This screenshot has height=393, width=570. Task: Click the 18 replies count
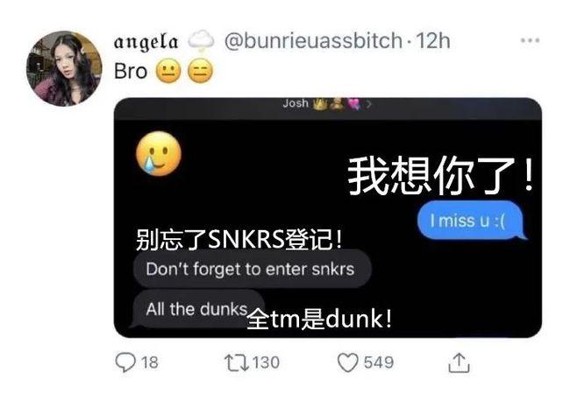[x=149, y=362]
